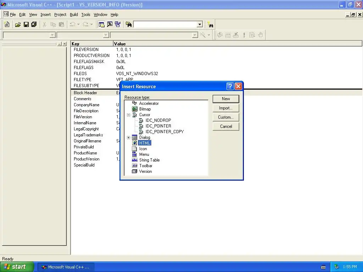This screenshot has height=272, width=363.
Task: Click the New Text File toolbar icon
Action: pyautogui.click(x=7, y=24)
